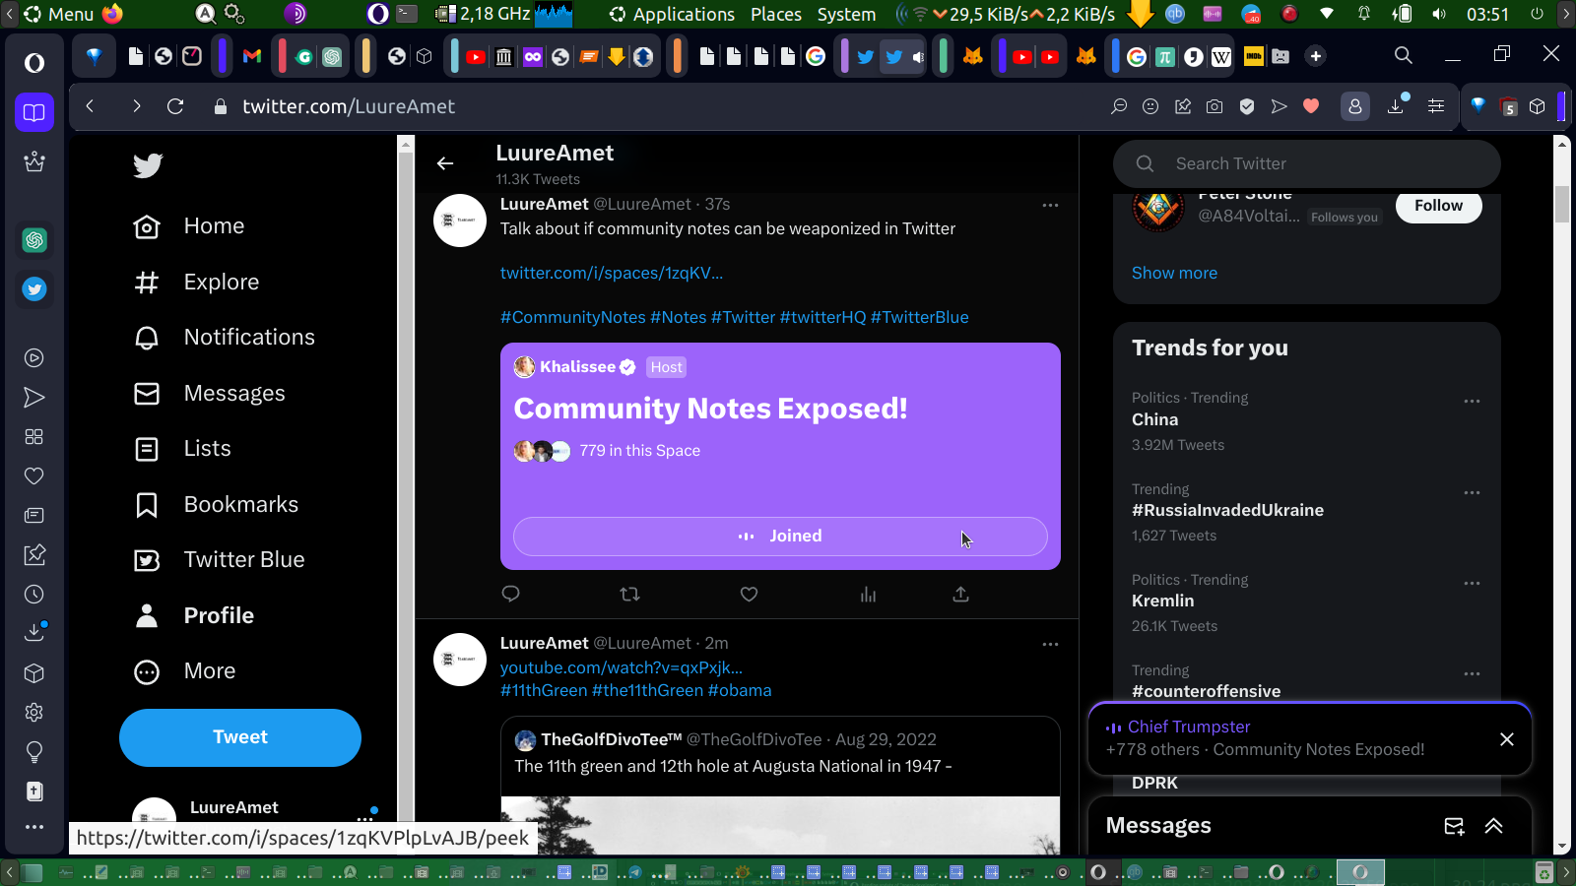Switch to the Gmail browser tab
The image size is (1576, 886).
(252, 56)
